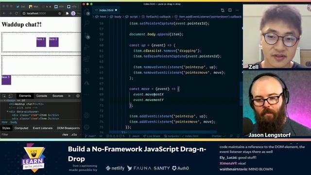Click the Prettier status bar item
311x175 pixels.
pos(219,136)
